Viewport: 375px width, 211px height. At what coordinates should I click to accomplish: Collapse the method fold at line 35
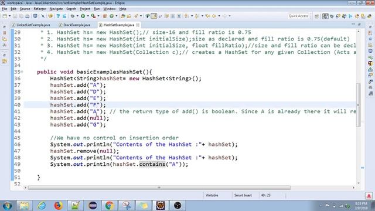pyautogui.click(x=22, y=72)
